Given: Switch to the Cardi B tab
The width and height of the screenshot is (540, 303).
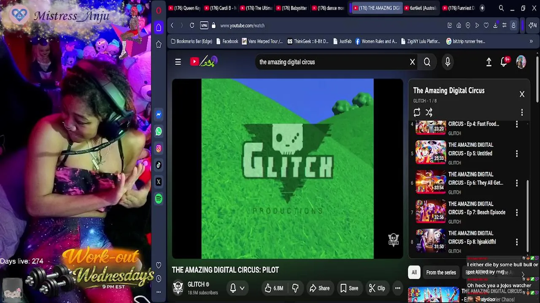Looking at the screenshot, I should click(220, 8).
